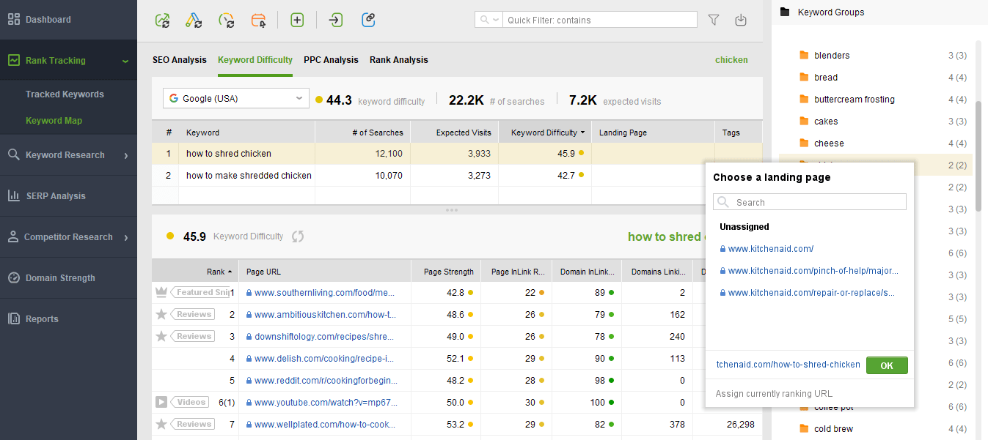Click the Update Keyword Difficulty toolbar icon
The height and width of the screenshot is (440, 988).
(x=227, y=20)
